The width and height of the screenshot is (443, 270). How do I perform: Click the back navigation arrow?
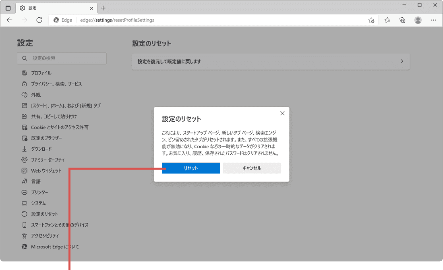(x=9, y=20)
